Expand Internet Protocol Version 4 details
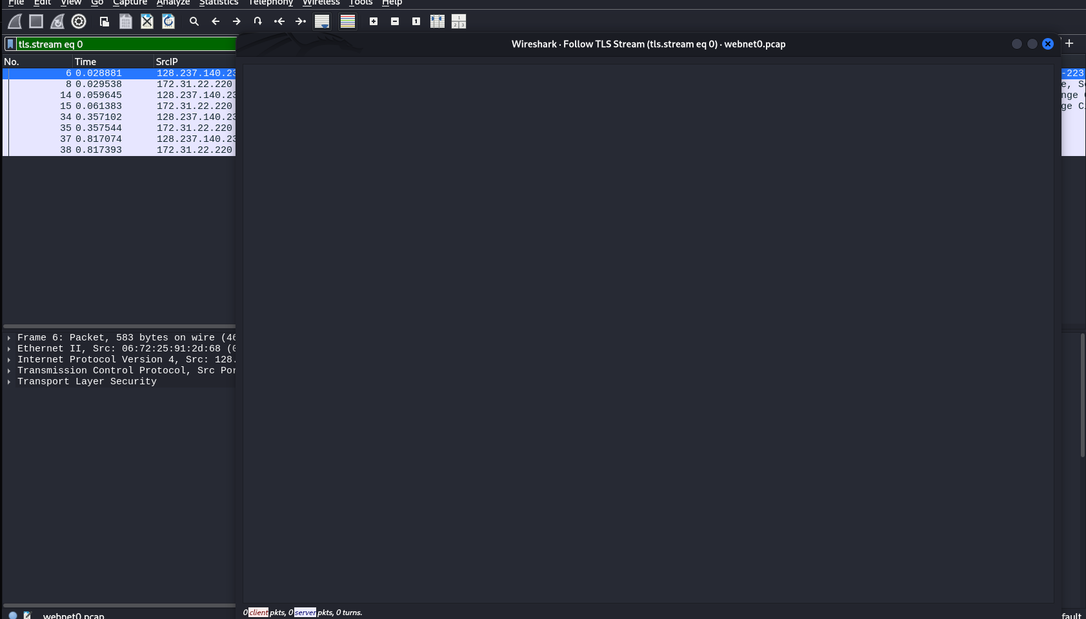The image size is (1086, 619). [9, 360]
